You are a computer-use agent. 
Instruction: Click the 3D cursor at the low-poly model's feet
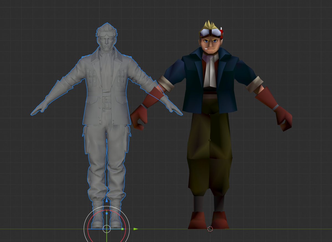click(x=210, y=229)
